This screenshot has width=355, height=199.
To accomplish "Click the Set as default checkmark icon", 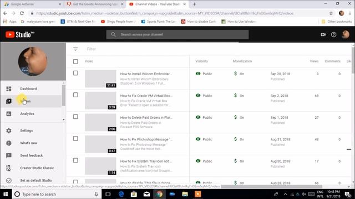I will pyautogui.click(x=9, y=181).
